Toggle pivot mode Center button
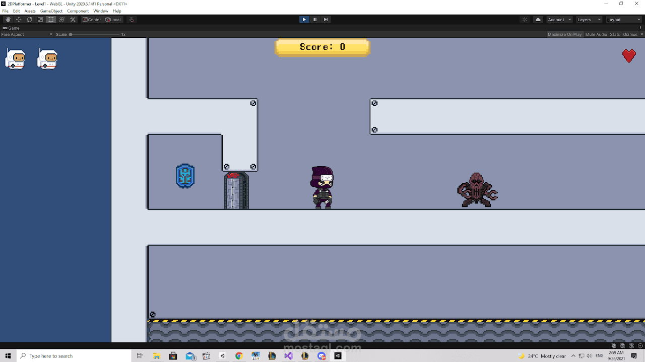Screen dimensions: 645x362 (x=92, y=20)
